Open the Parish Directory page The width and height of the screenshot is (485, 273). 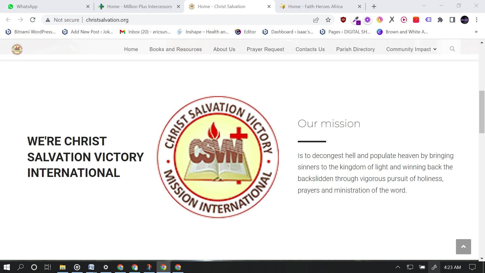point(355,49)
